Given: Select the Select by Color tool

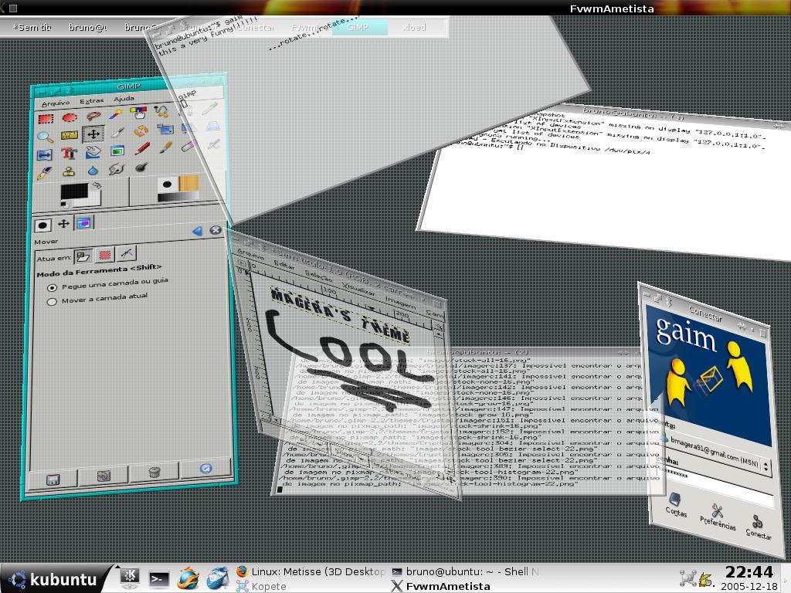Looking at the screenshot, I should (139, 113).
